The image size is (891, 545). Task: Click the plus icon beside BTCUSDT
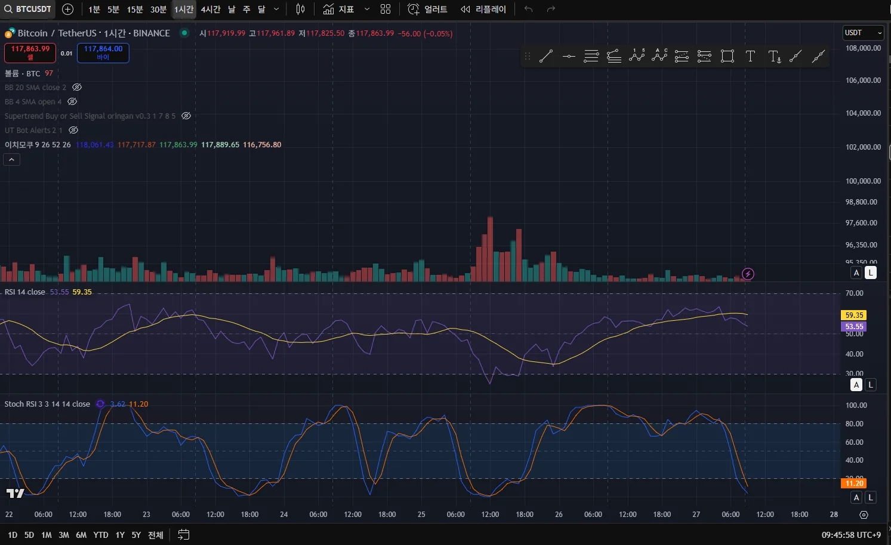click(x=68, y=9)
